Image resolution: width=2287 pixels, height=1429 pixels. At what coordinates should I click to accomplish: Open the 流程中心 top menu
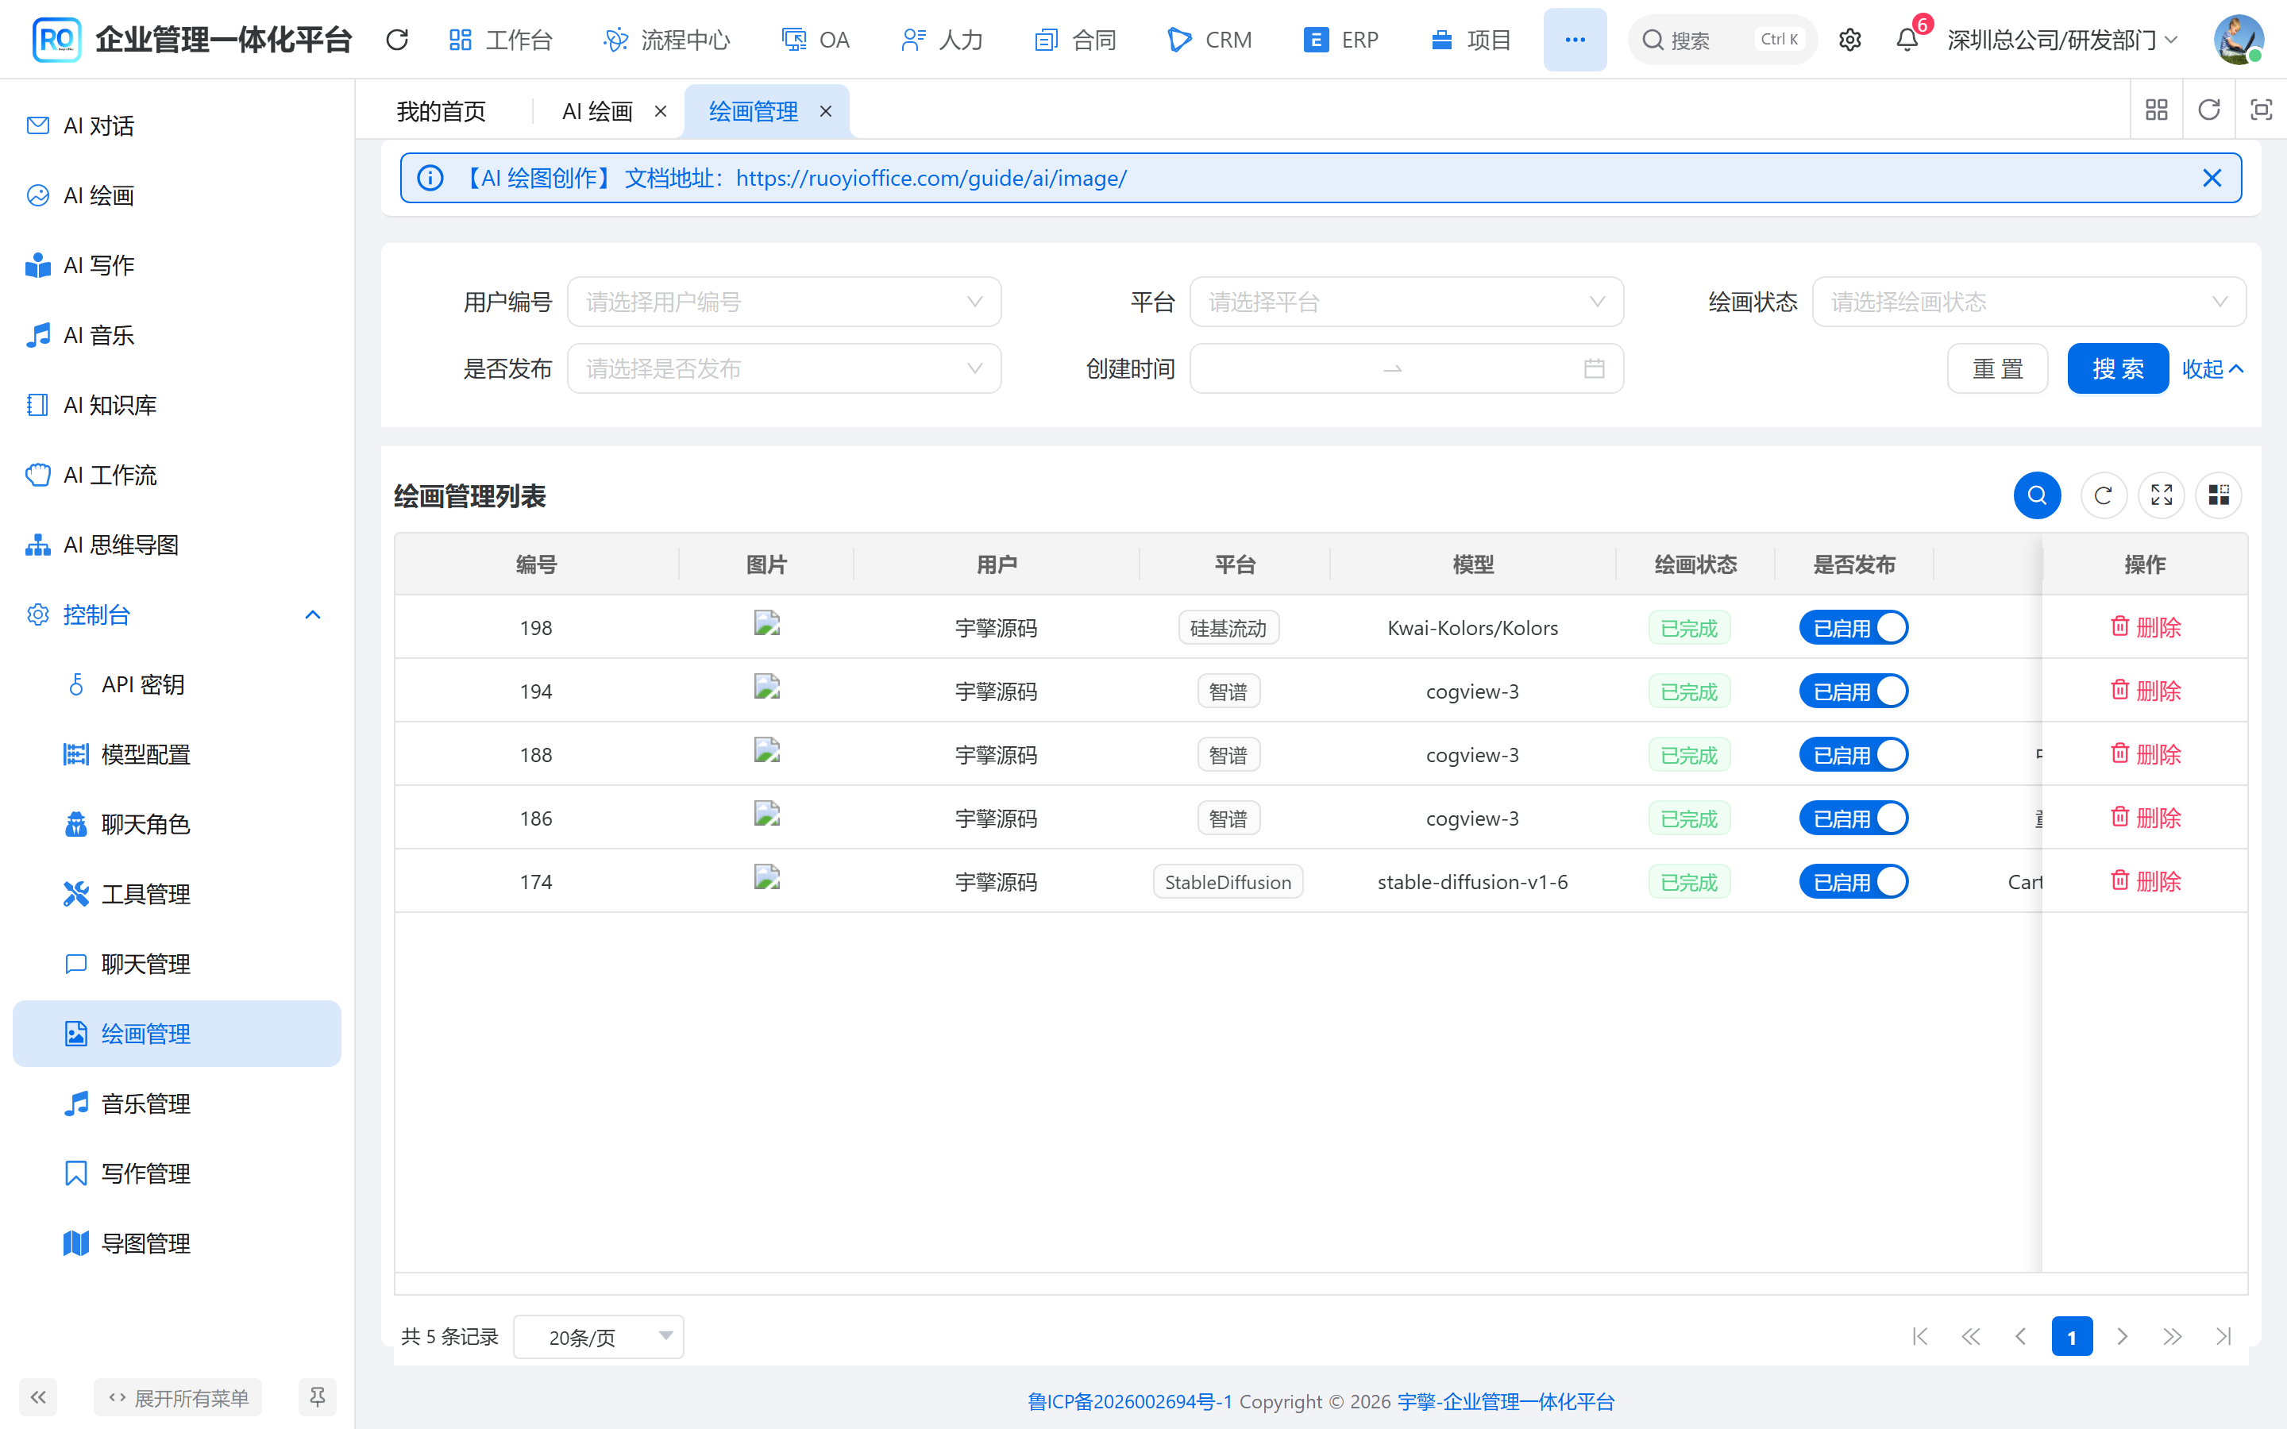point(666,40)
